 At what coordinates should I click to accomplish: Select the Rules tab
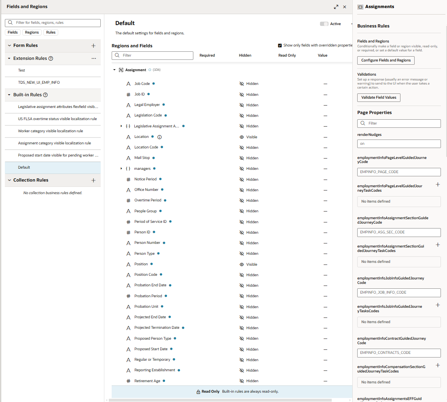coord(50,32)
